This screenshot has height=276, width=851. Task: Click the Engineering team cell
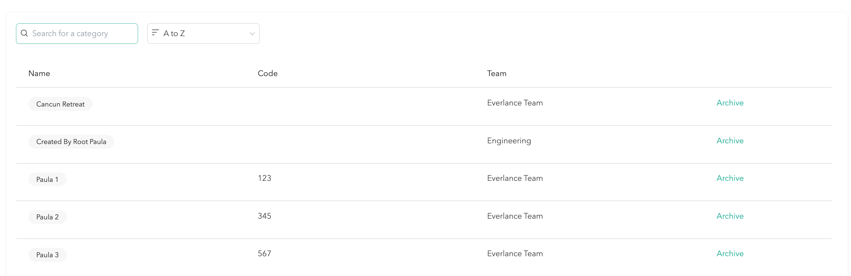pos(509,141)
